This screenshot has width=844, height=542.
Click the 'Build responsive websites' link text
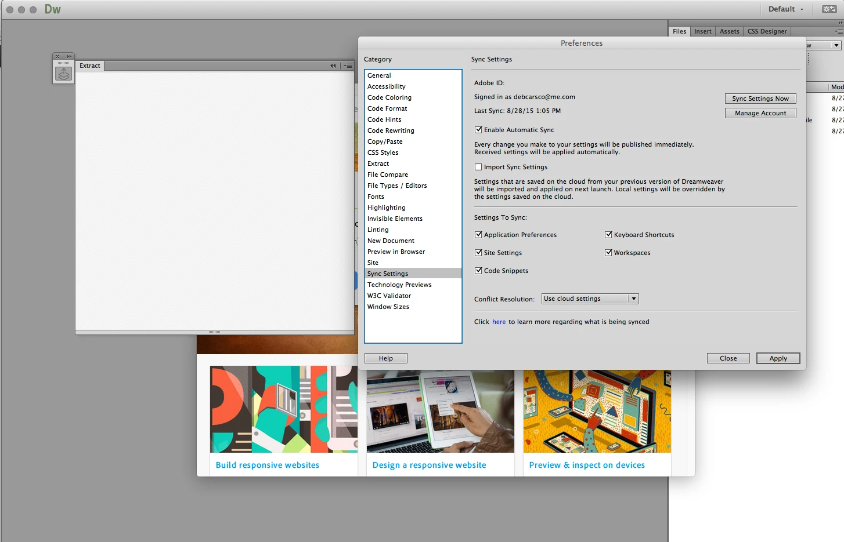tap(268, 465)
